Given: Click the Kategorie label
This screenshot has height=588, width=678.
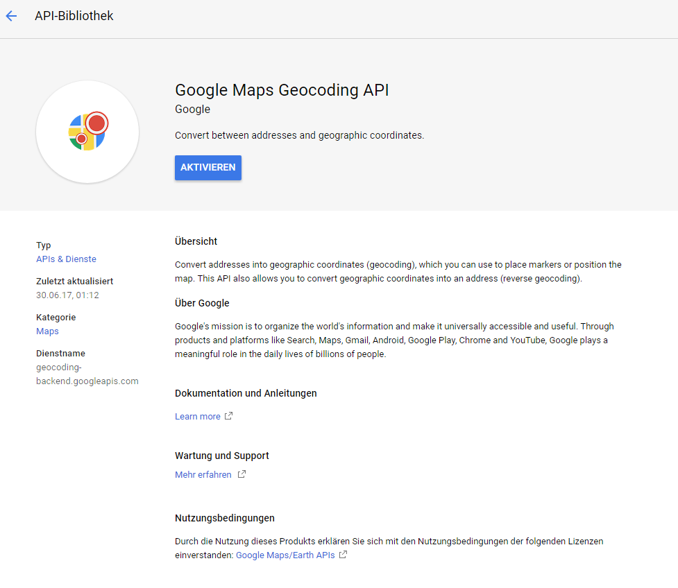Looking at the screenshot, I should [56, 318].
